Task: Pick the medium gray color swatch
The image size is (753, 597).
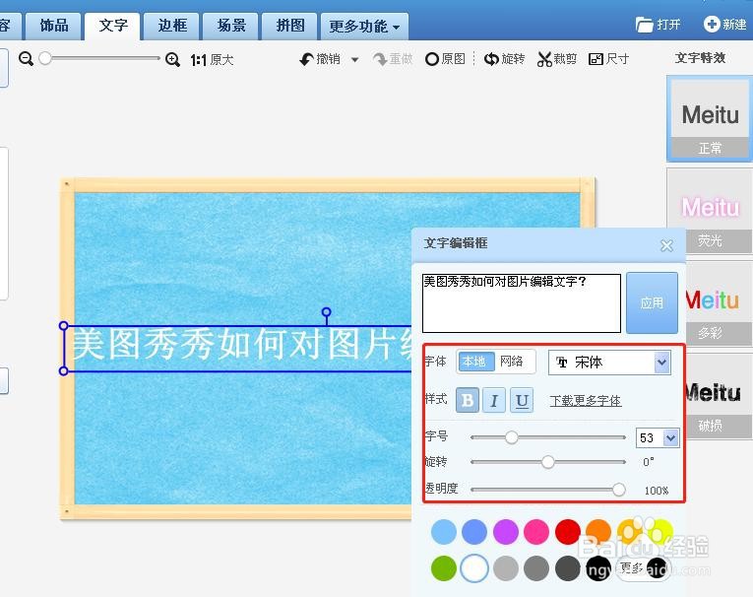Action: [536, 568]
